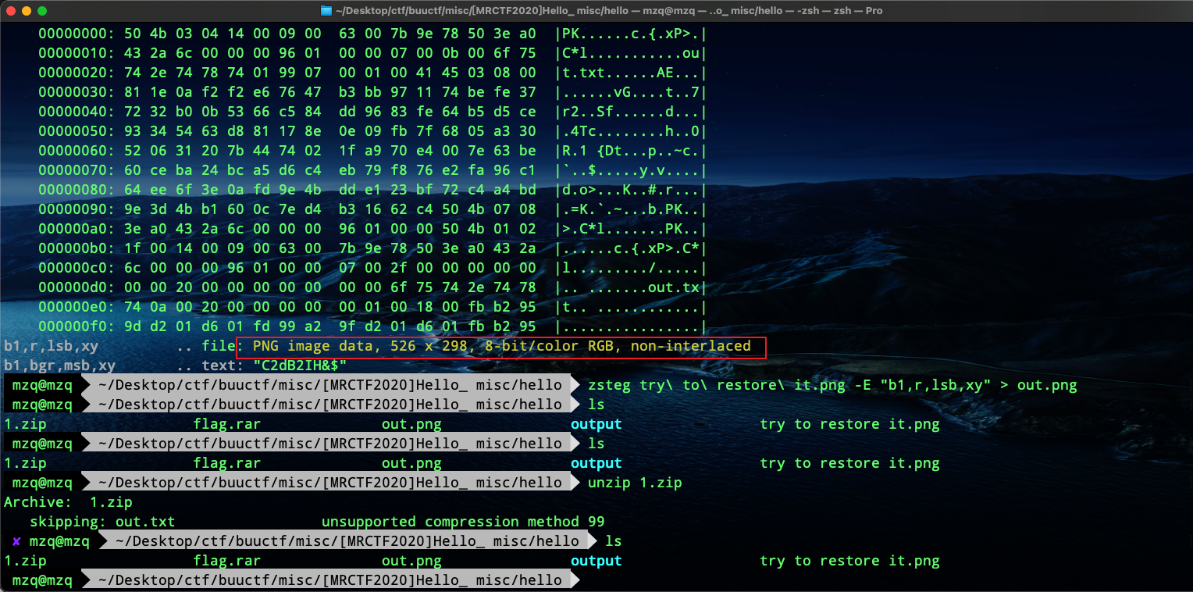The height and width of the screenshot is (592, 1193).
Task: Click 'skipping: out.txt' in unzip output
Action: tap(102, 522)
